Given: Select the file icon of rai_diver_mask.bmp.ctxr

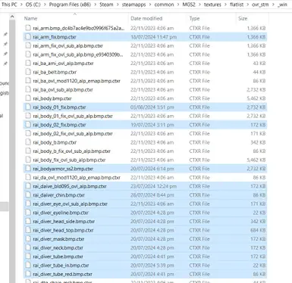Looking at the screenshot, I should (28, 239).
